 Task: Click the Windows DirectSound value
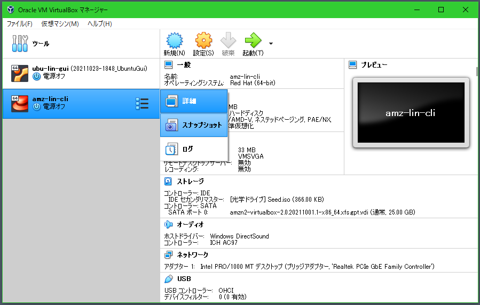tap(239, 236)
